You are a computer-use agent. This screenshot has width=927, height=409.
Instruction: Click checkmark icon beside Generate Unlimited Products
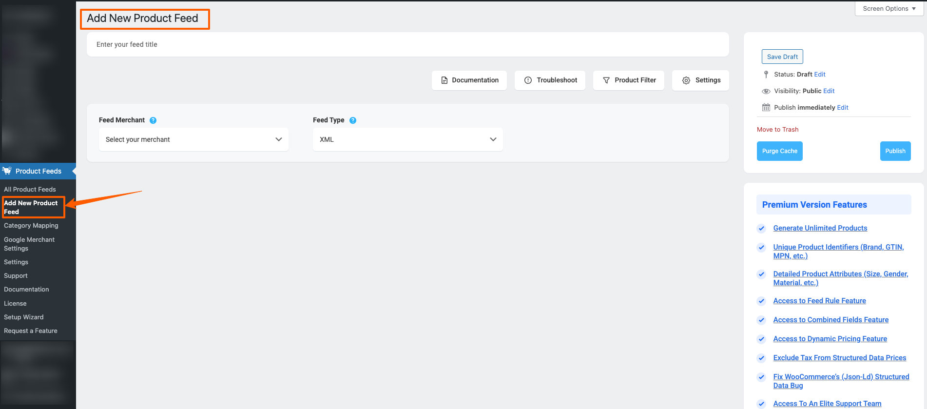[x=761, y=229]
